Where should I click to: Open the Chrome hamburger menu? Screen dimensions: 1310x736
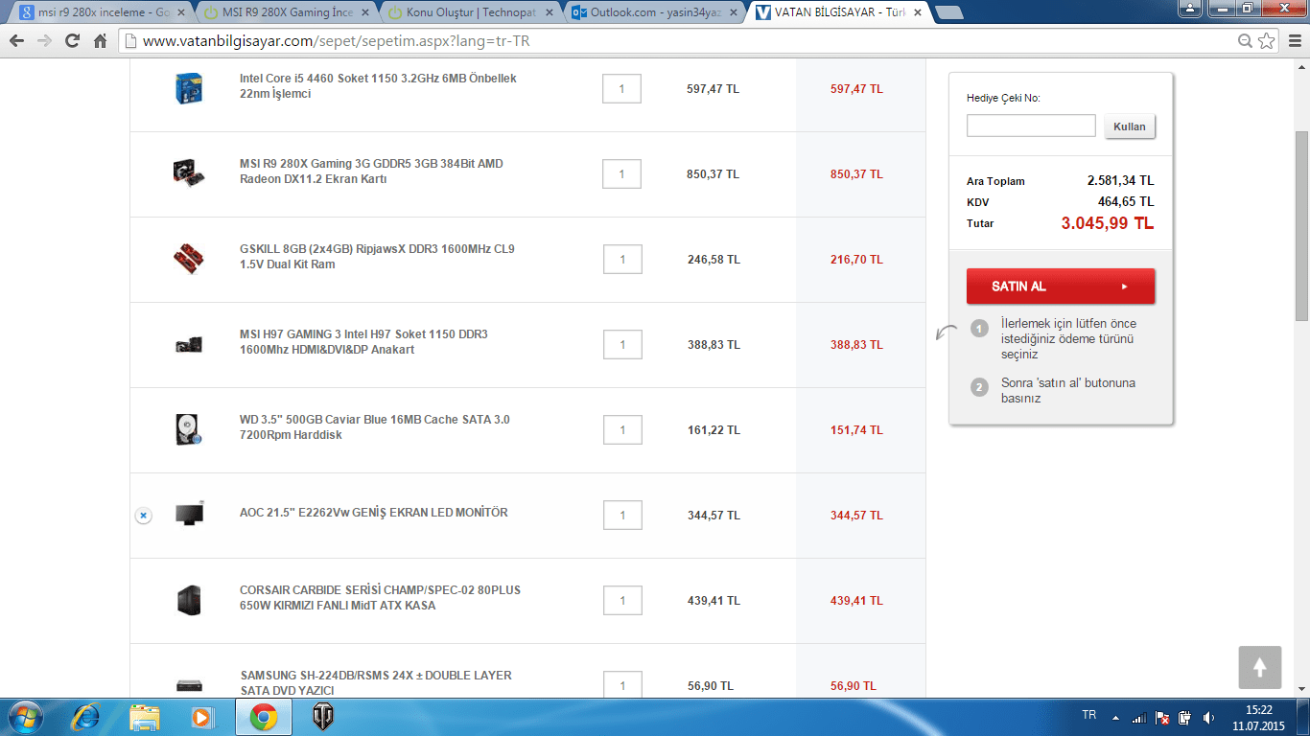1294,41
